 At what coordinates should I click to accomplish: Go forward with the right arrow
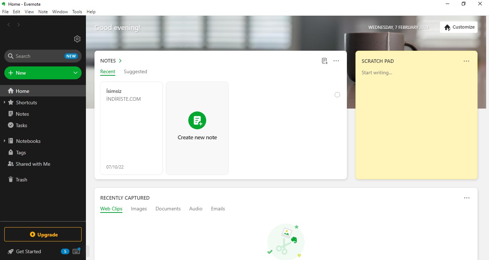pos(19,25)
